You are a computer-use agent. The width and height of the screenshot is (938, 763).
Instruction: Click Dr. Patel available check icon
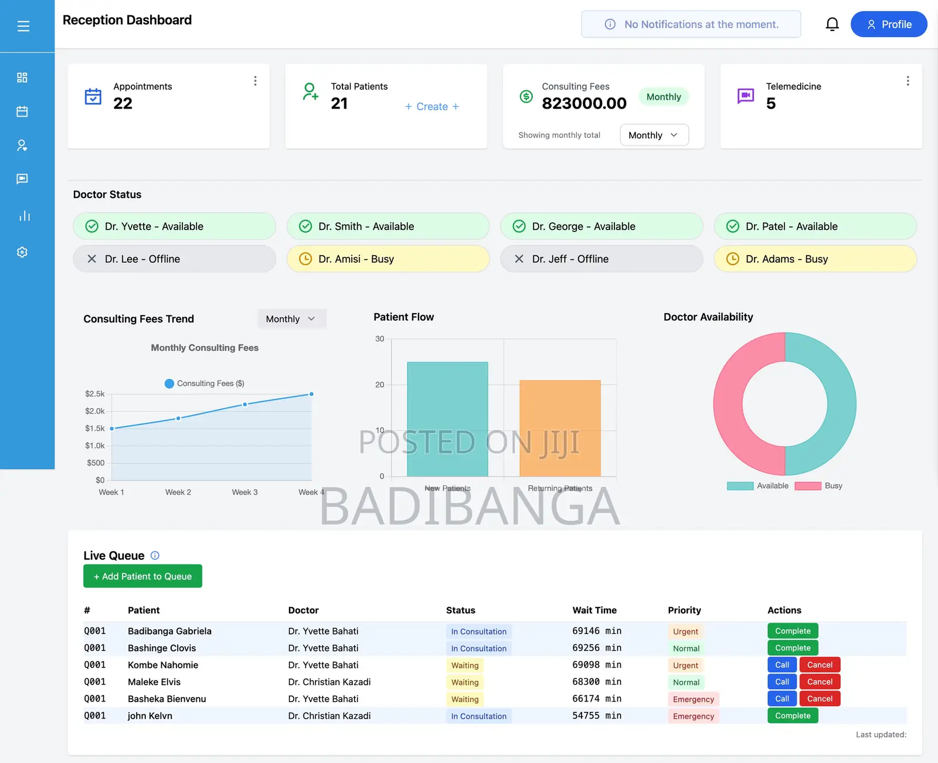point(733,226)
